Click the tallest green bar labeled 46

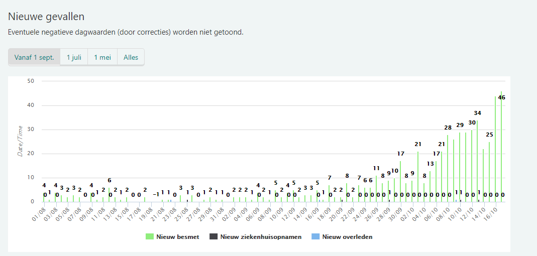[x=501, y=151]
